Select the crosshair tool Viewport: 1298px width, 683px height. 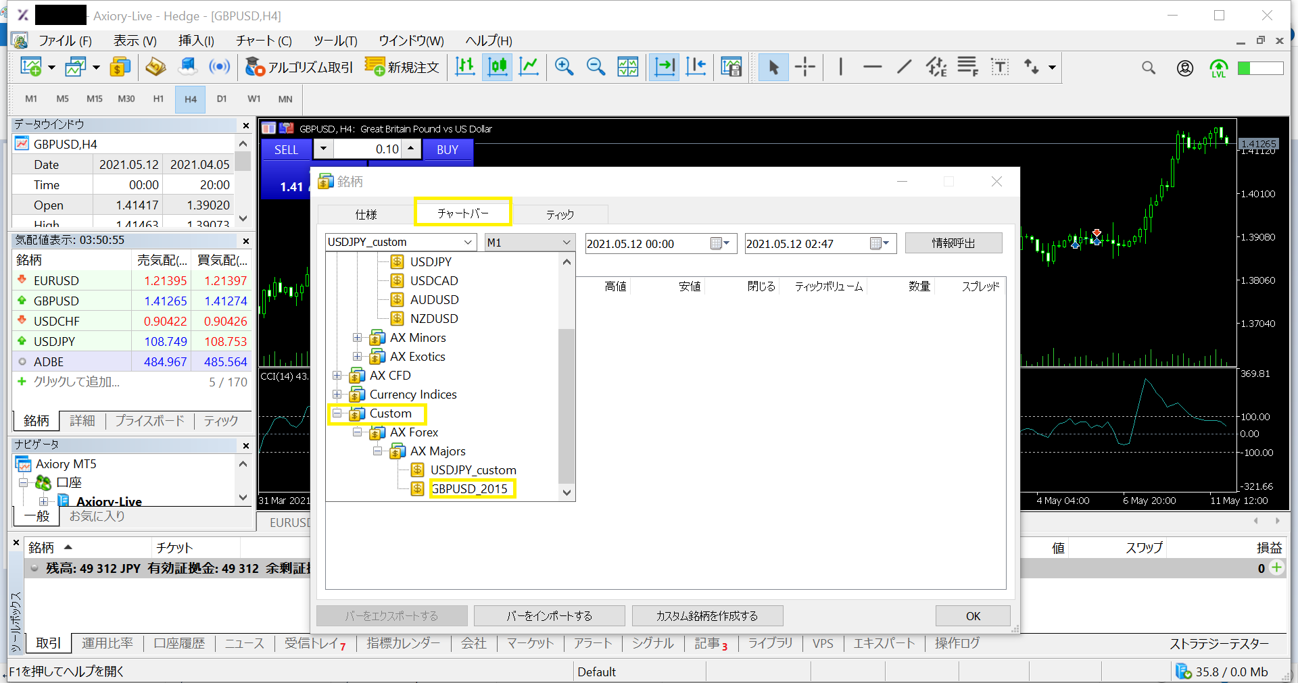(x=805, y=67)
